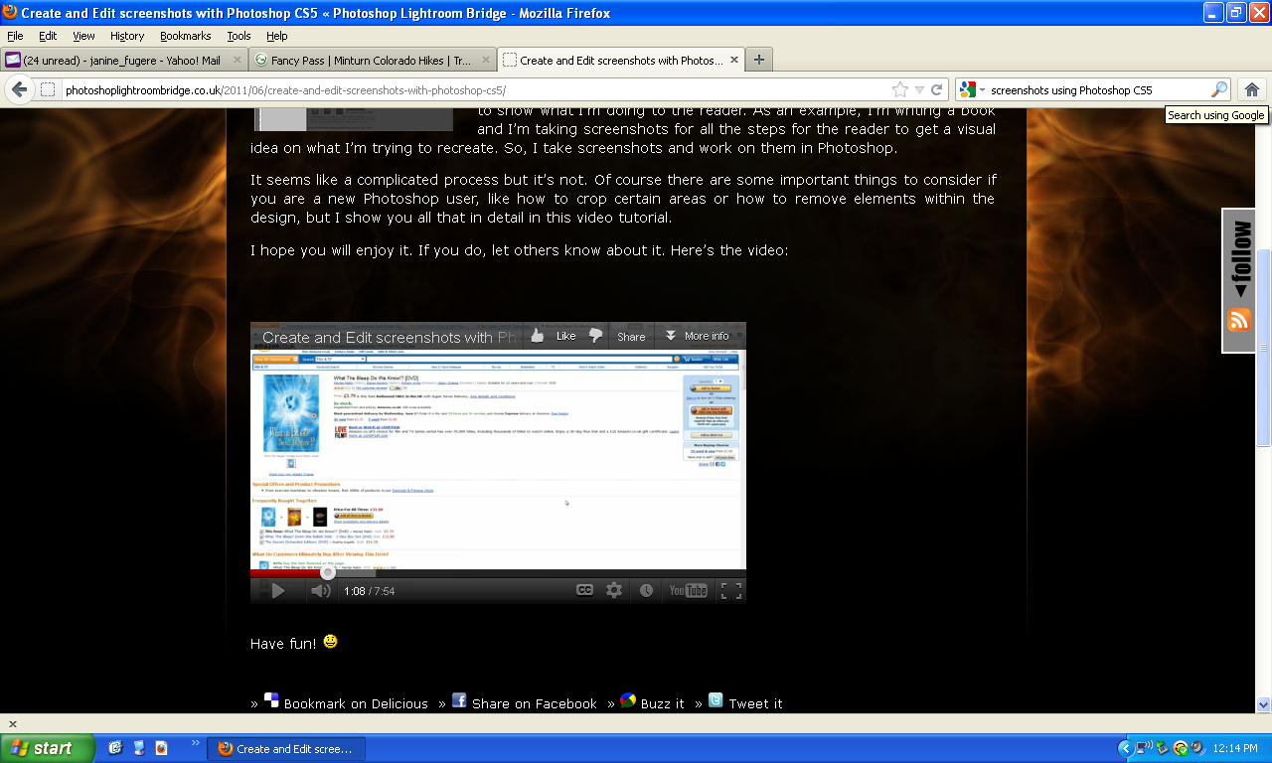Click the thumbs-down dislike icon on the video
This screenshot has height=763, width=1272.
click(595, 336)
